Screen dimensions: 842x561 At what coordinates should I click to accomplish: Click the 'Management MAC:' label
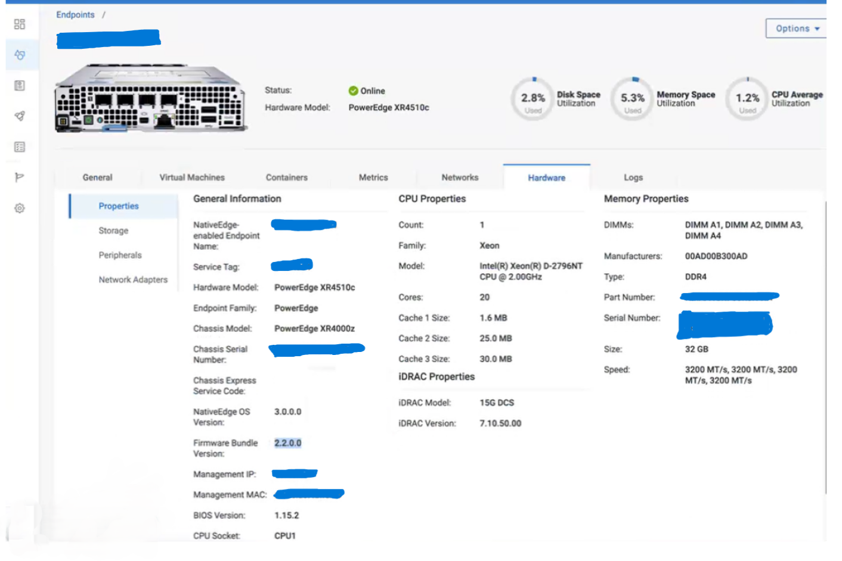[230, 495]
